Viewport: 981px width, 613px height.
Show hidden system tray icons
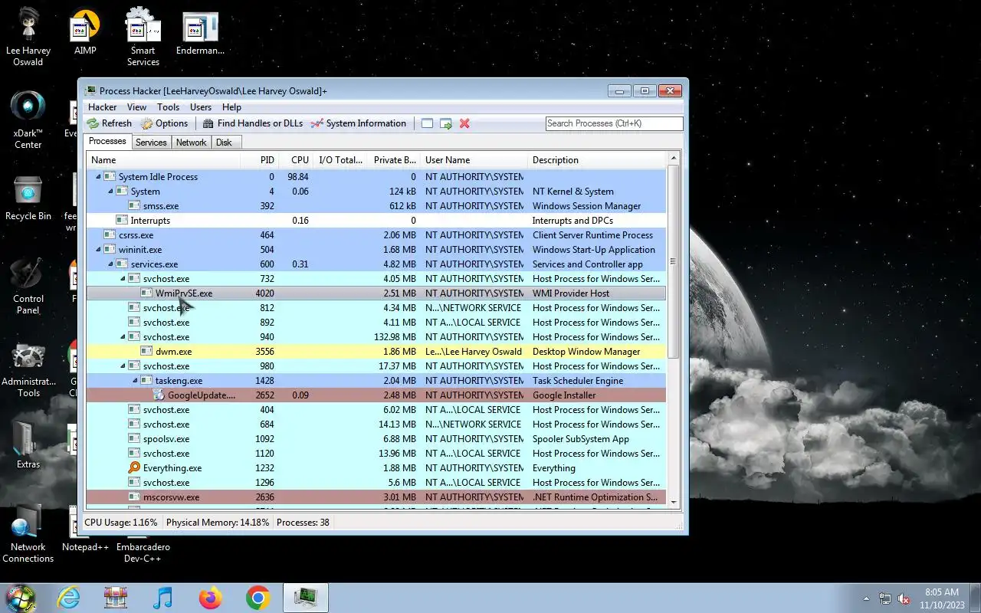click(x=867, y=598)
